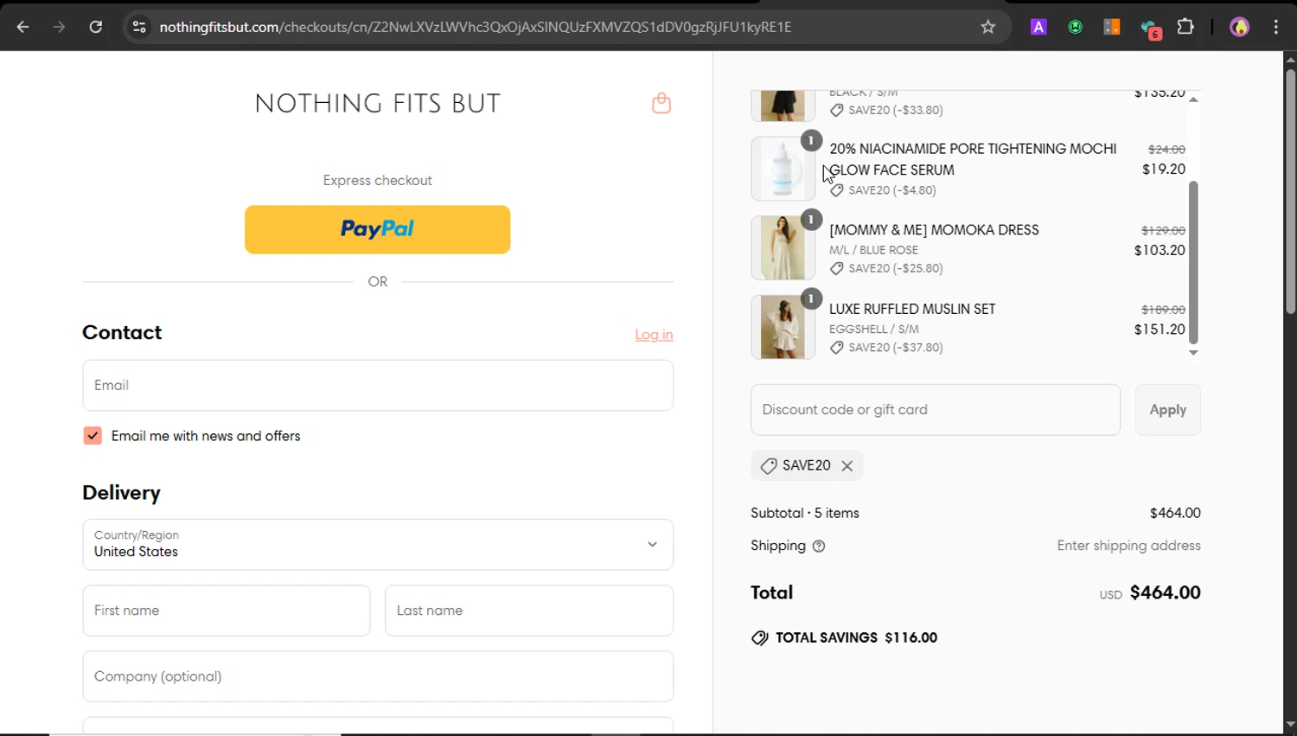Click the order list scroll-down arrow
The image size is (1297, 736).
tap(1193, 353)
